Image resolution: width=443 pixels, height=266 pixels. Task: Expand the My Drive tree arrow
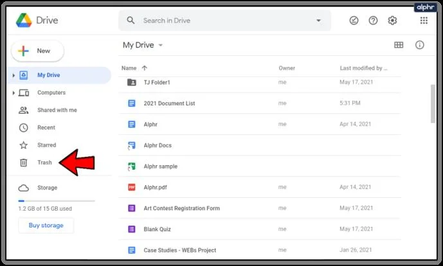click(x=14, y=75)
